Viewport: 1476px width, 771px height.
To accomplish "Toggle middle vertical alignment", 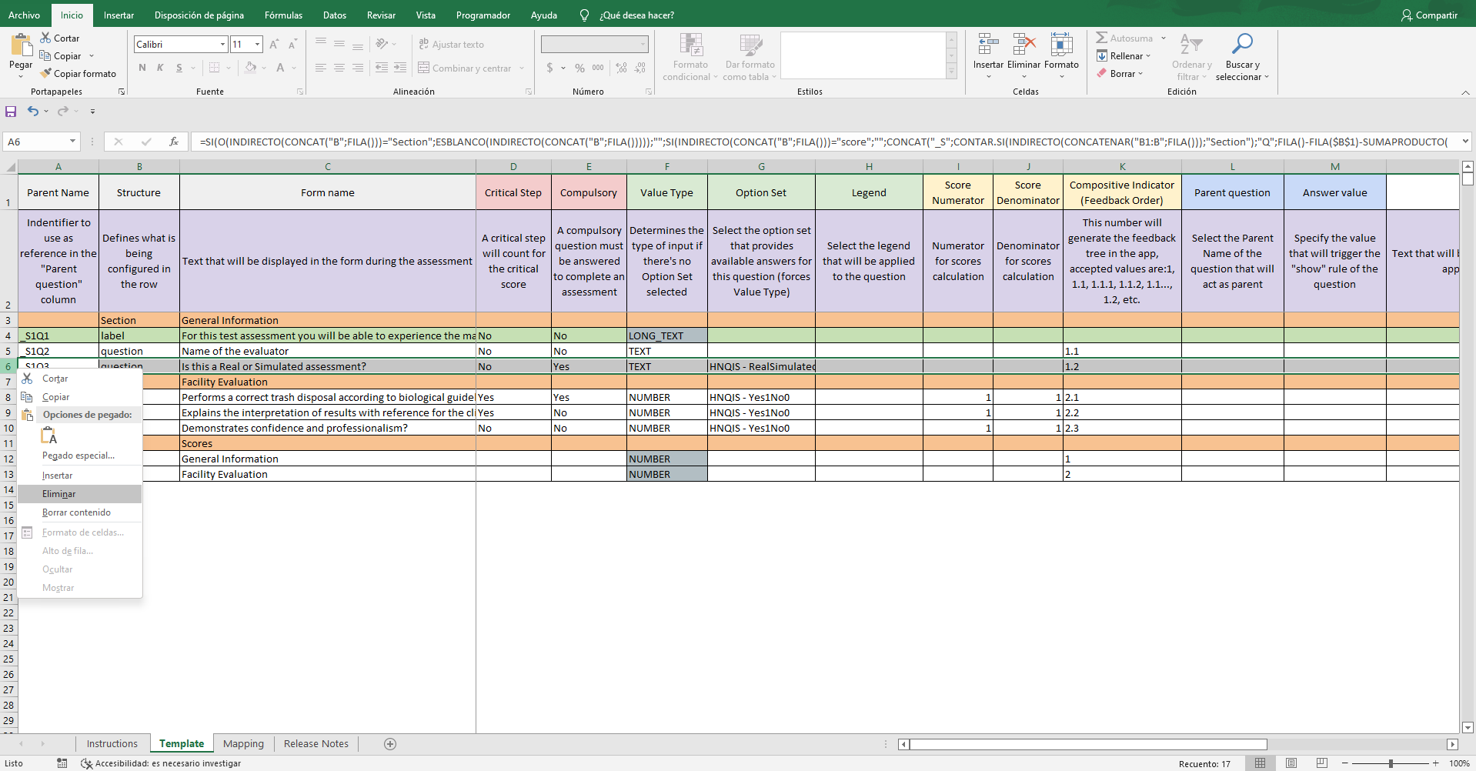I will (339, 44).
